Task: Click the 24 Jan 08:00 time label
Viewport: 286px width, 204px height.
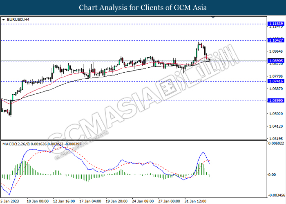Action: tap(143, 201)
